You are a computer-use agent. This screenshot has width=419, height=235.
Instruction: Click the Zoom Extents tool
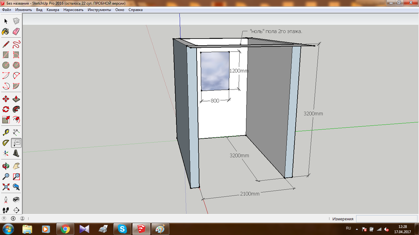point(6,186)
